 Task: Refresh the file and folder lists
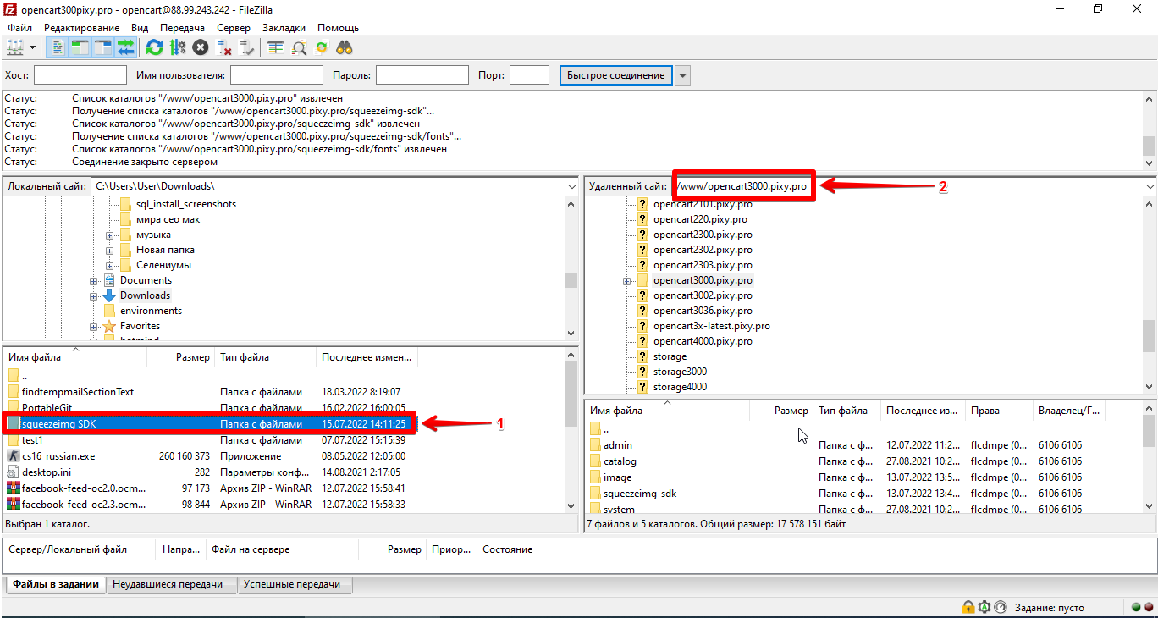click(x=154, y=47)
